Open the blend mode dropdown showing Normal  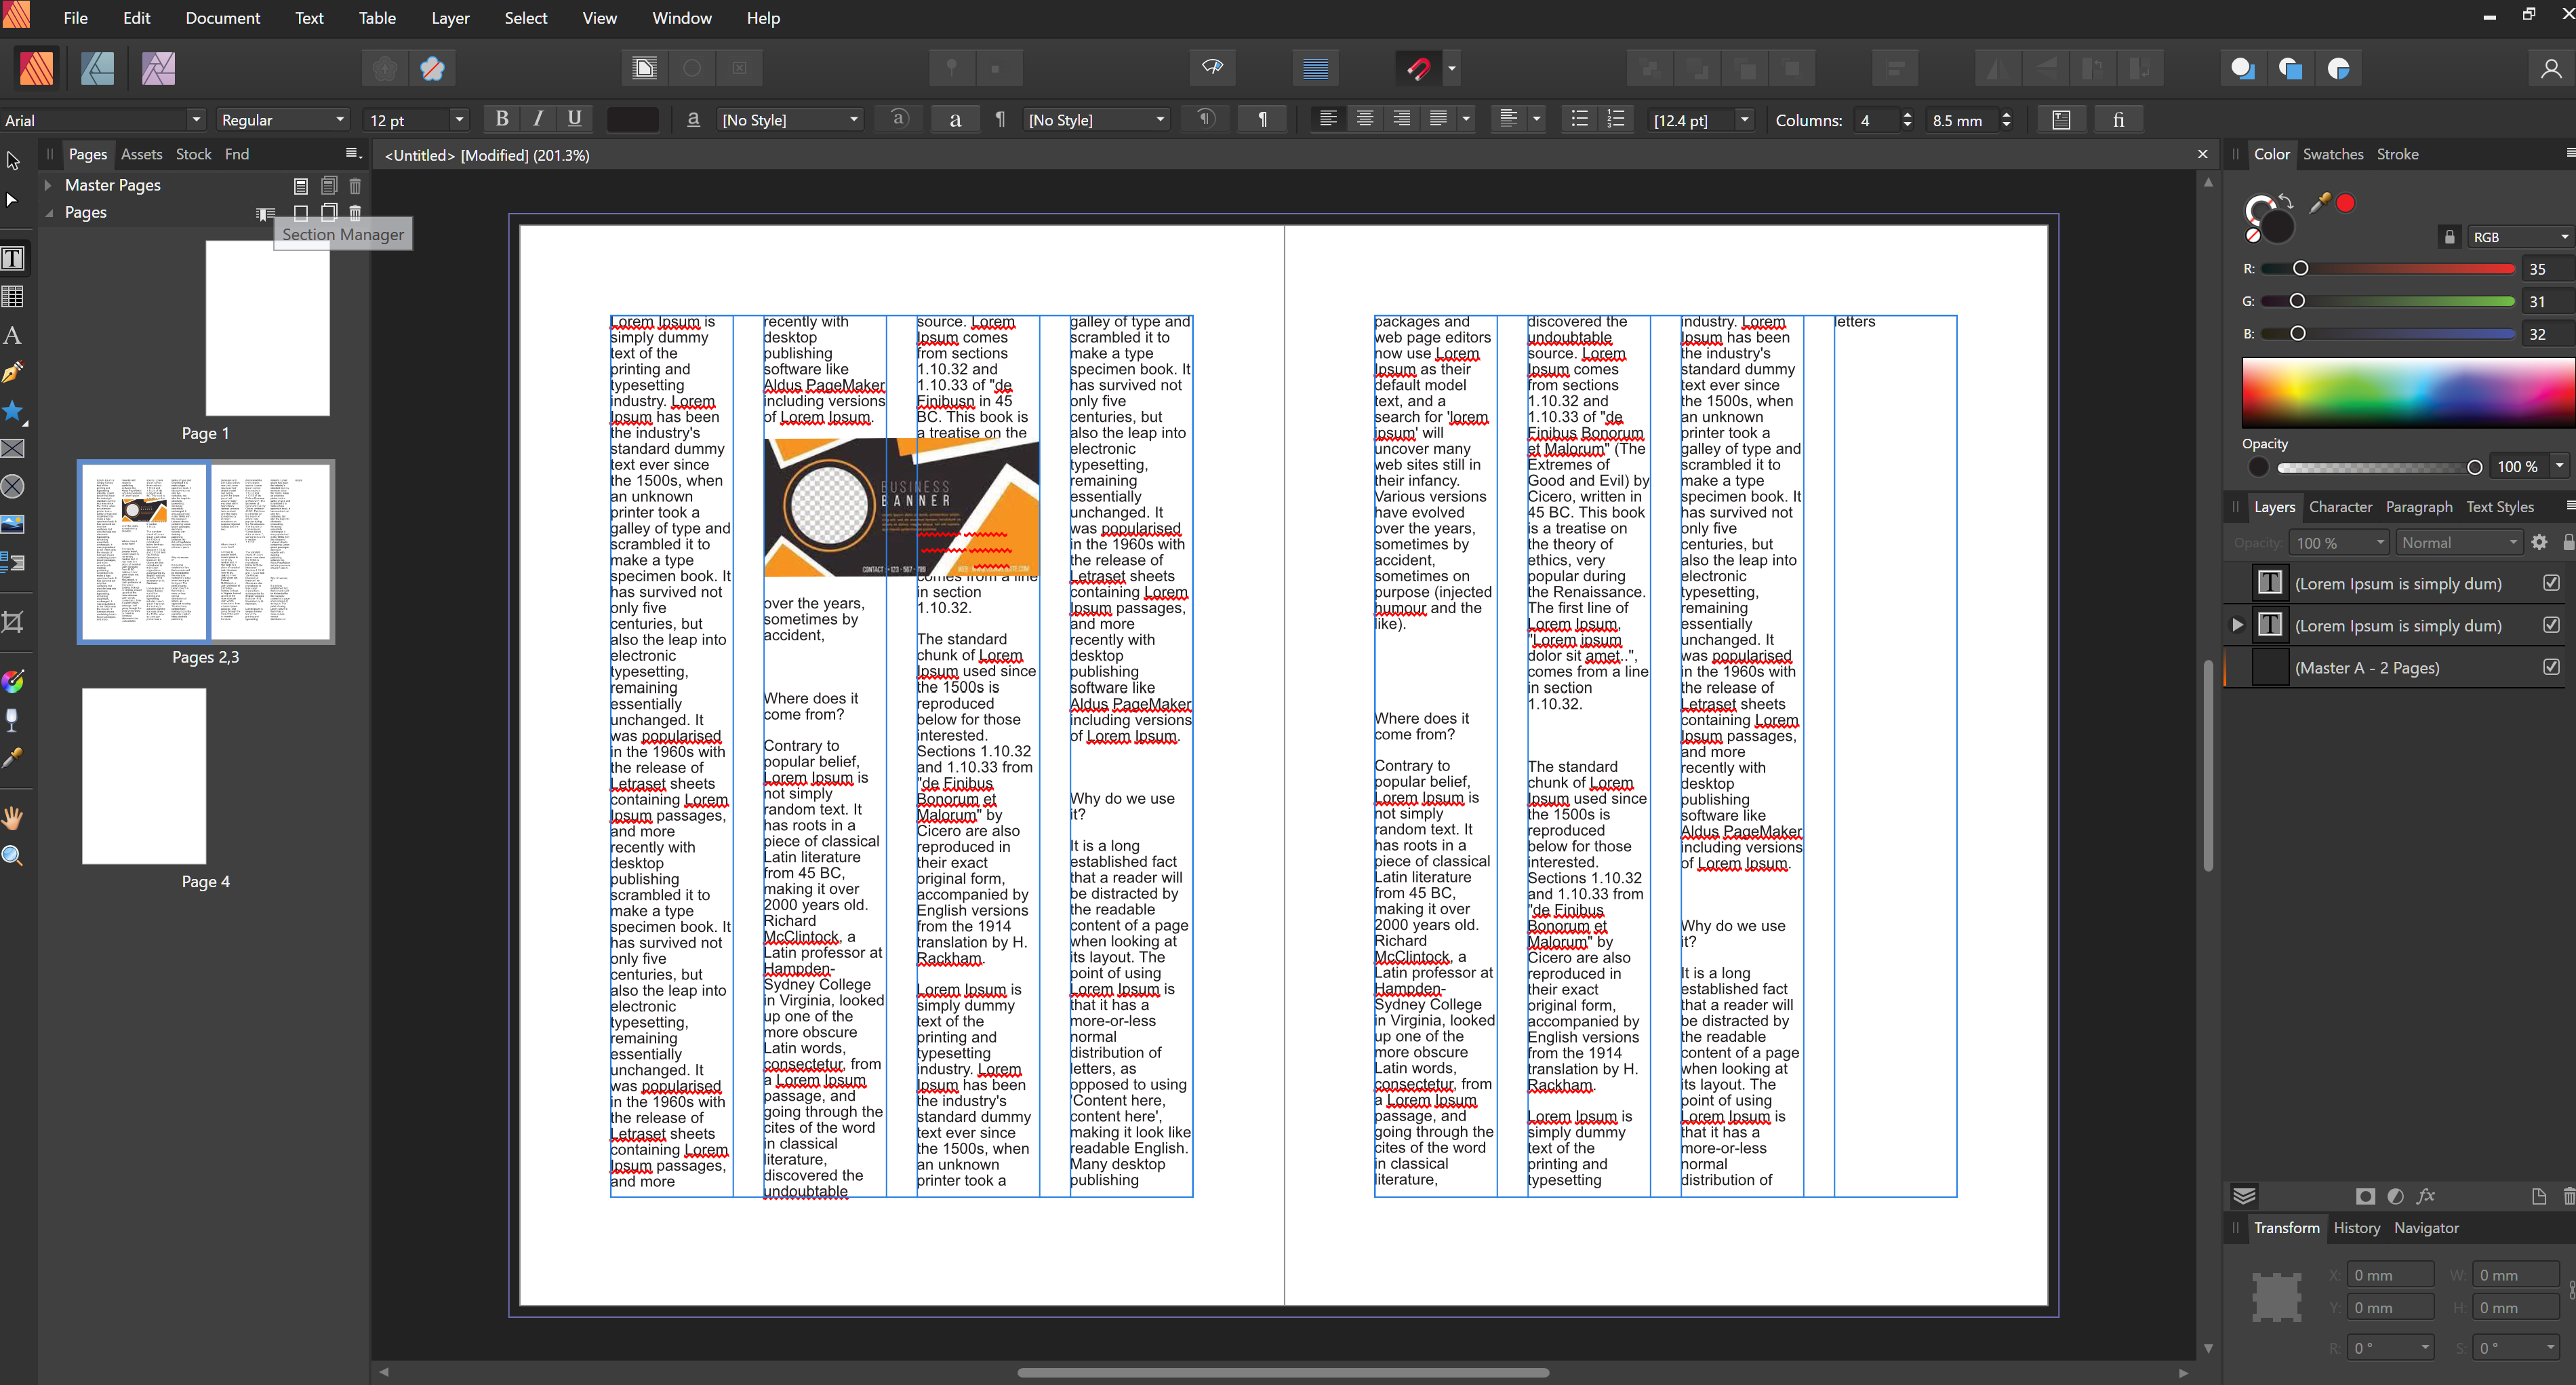point(2459,541)
